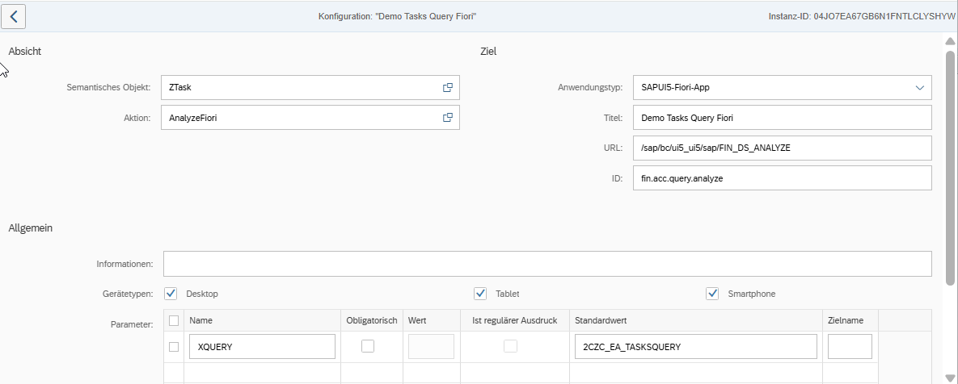Edit the Wert field of XQUERY row
Image resolution: width=958 pixels, height=384 pixels.
(431, 347)
